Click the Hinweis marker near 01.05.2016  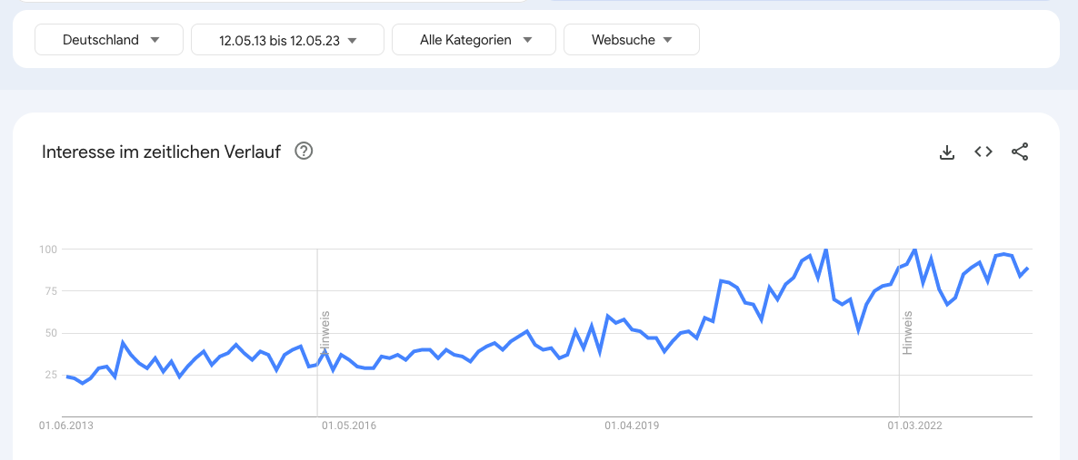(x=326, y=333)
